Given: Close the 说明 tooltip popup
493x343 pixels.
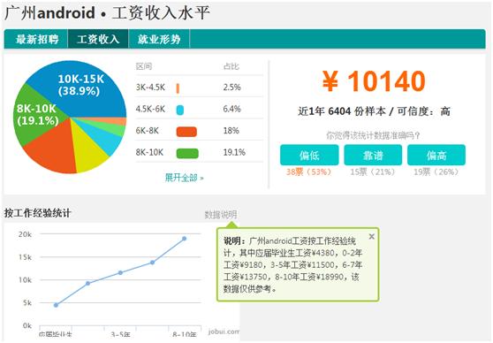Looking at the screenshot, I should tap(372, 236).
